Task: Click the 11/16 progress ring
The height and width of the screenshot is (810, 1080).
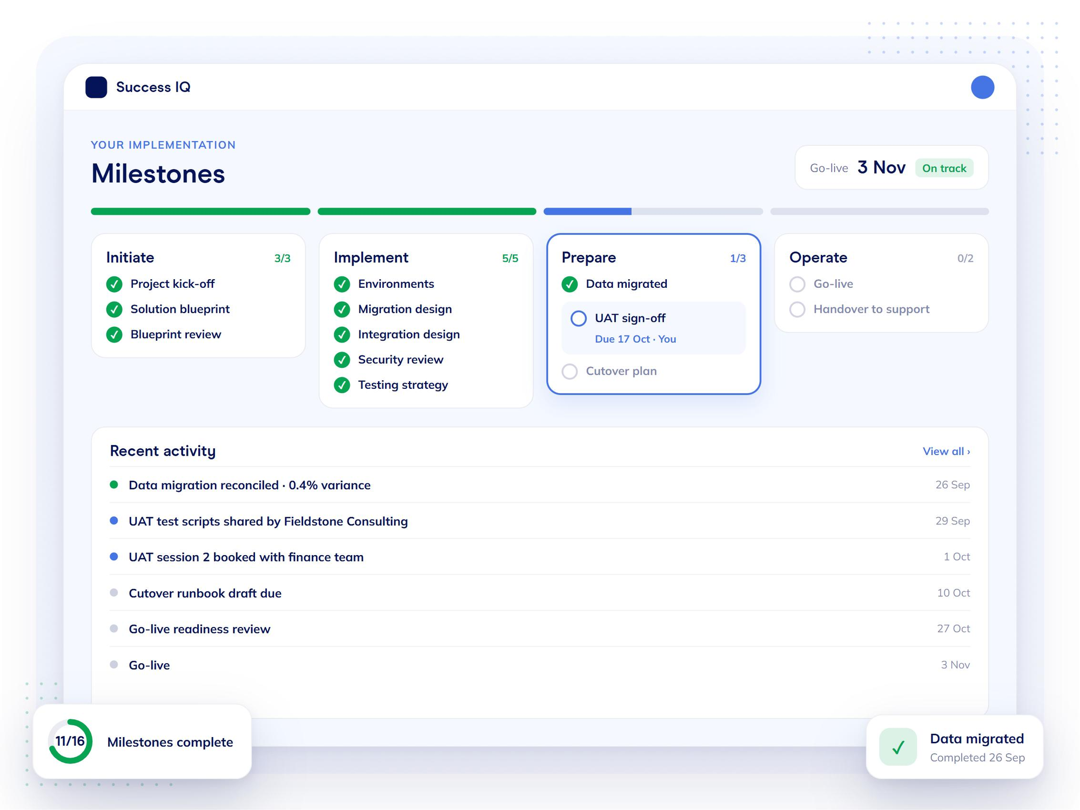Action: (x=70, y=741)
